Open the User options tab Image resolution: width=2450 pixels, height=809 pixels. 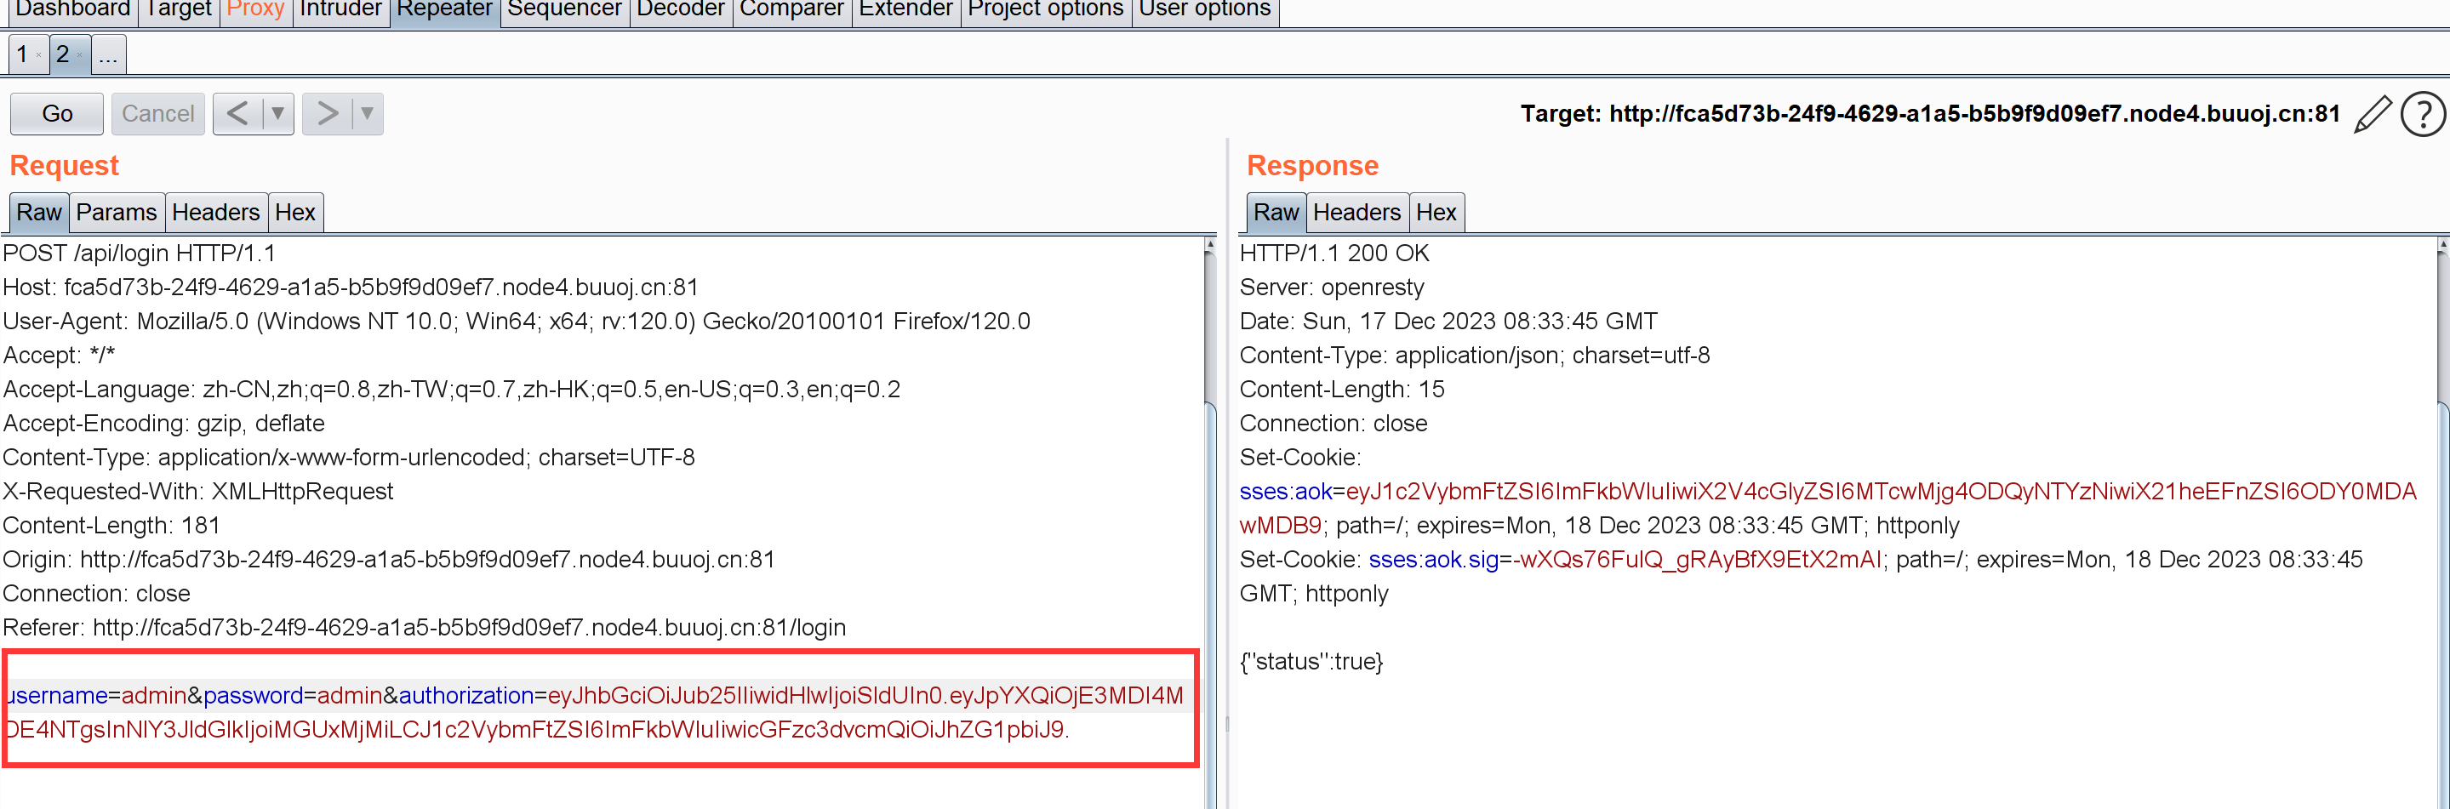[x=1204, y=9]
